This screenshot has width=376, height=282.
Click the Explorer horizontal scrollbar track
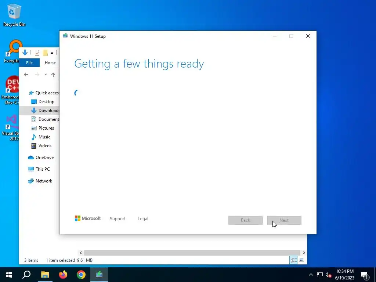click(192, 253)
